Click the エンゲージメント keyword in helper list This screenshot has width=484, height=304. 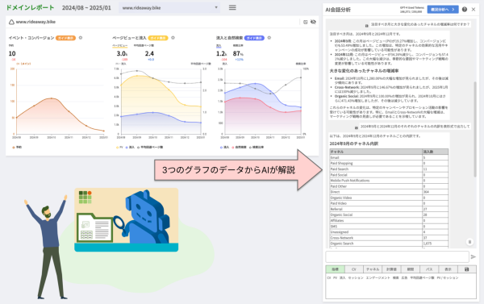coord(378,277)
